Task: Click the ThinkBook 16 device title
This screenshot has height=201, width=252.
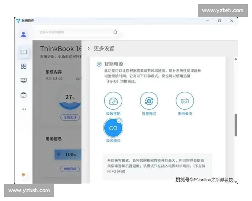Action: point(61,49)
